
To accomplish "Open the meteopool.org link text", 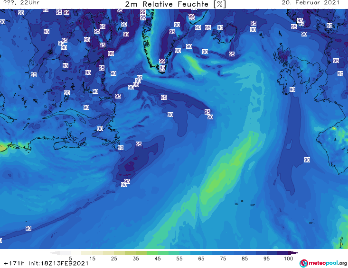I will click(x=328, y=263).
